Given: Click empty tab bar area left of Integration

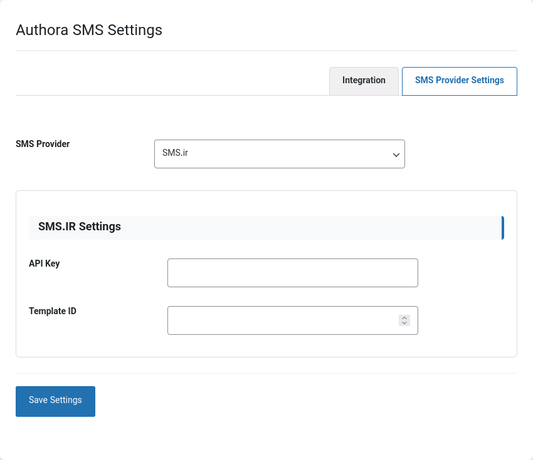Looking at the screenshot, I should coord(169,81).
